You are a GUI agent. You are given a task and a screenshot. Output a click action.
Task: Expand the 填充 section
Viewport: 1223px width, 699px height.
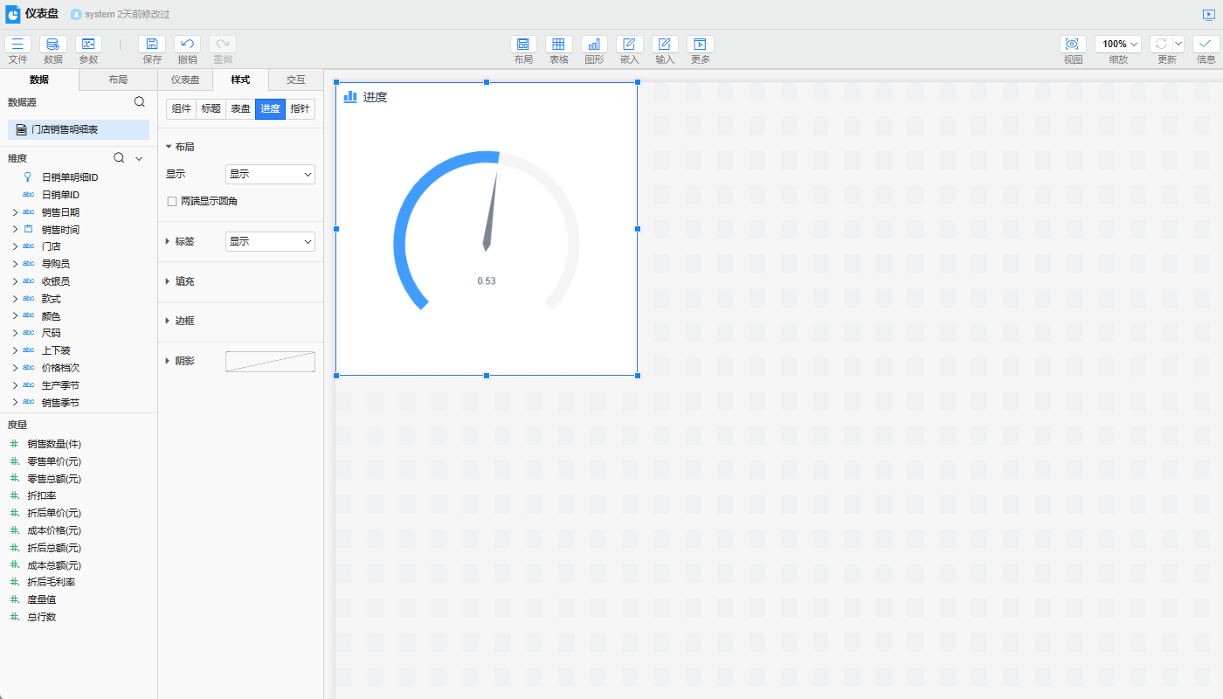[x=184, y=281]
